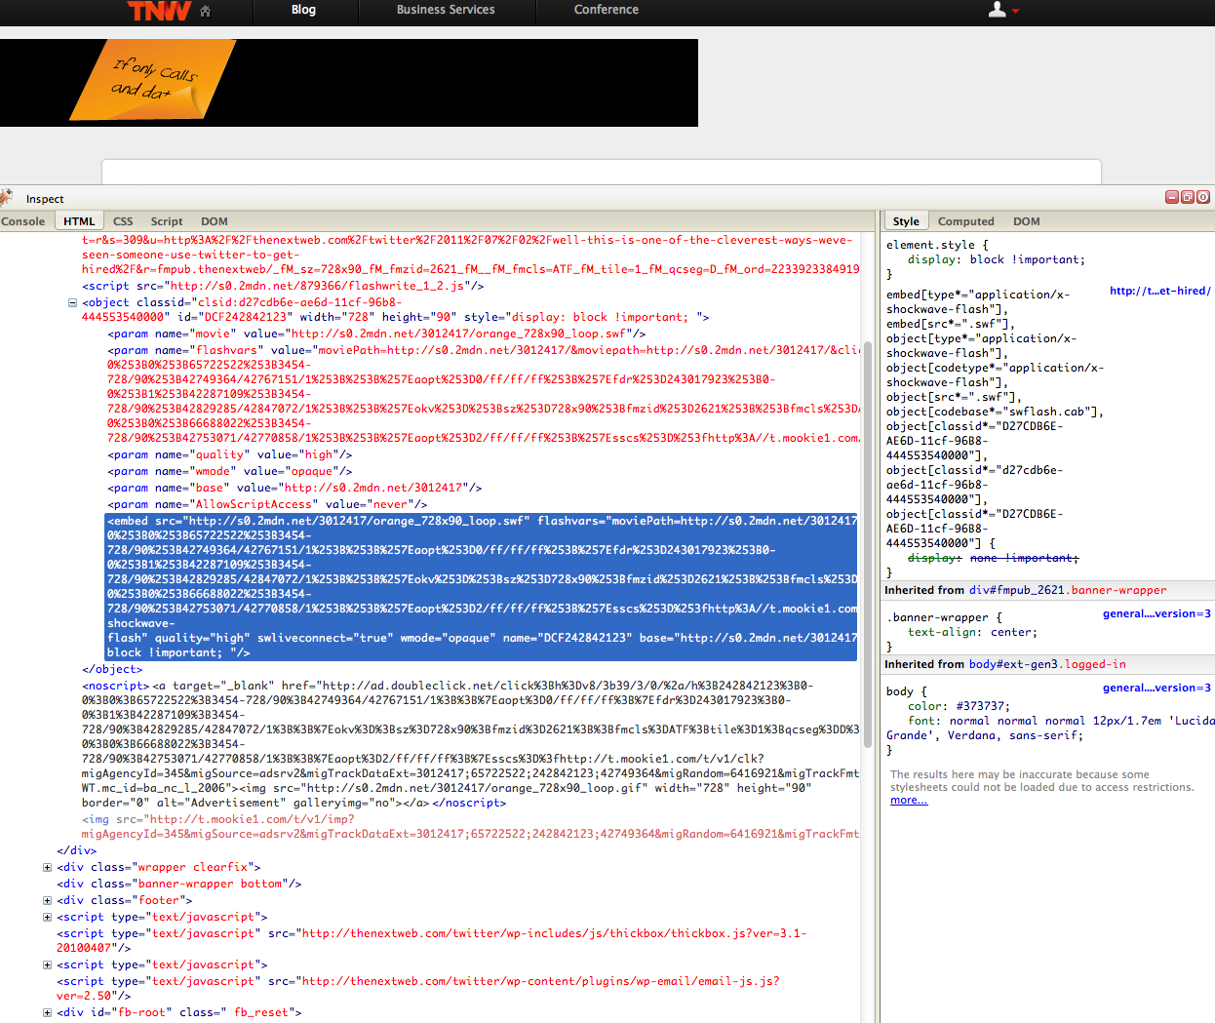The image size is (1215, 1023).
Task: Open the Business Services nav item
Action: pos(446,10)
